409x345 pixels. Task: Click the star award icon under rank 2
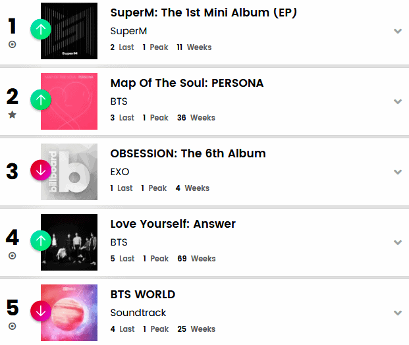click(x=13, y=115)
